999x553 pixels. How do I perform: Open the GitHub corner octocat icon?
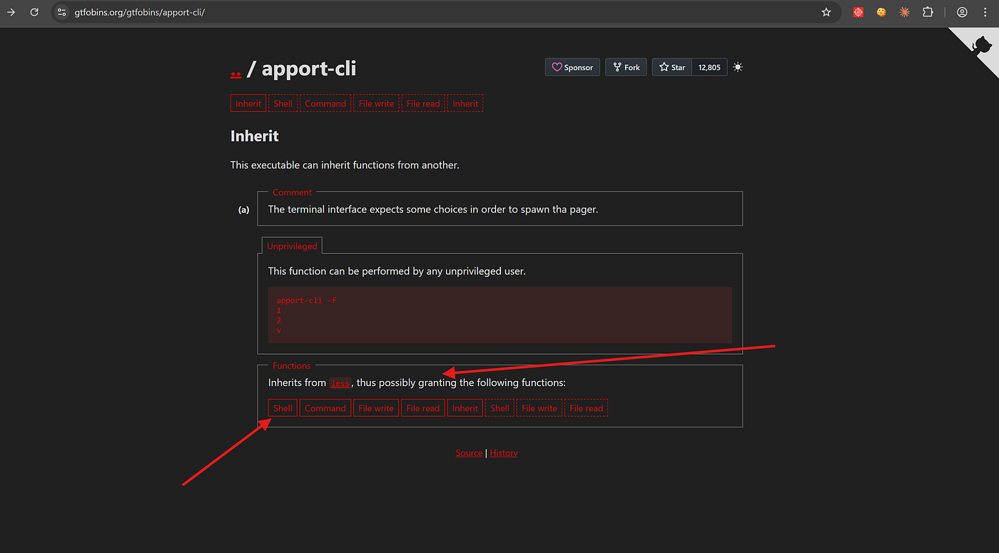point(982,44)
